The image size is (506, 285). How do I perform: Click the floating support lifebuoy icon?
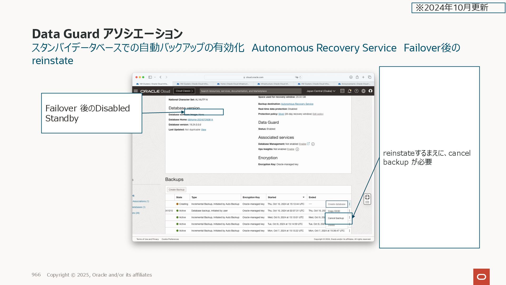[x=367, y=197]
